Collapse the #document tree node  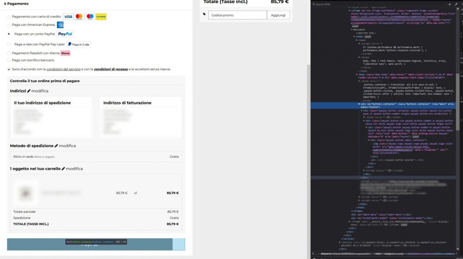click(x=352, y=30)
